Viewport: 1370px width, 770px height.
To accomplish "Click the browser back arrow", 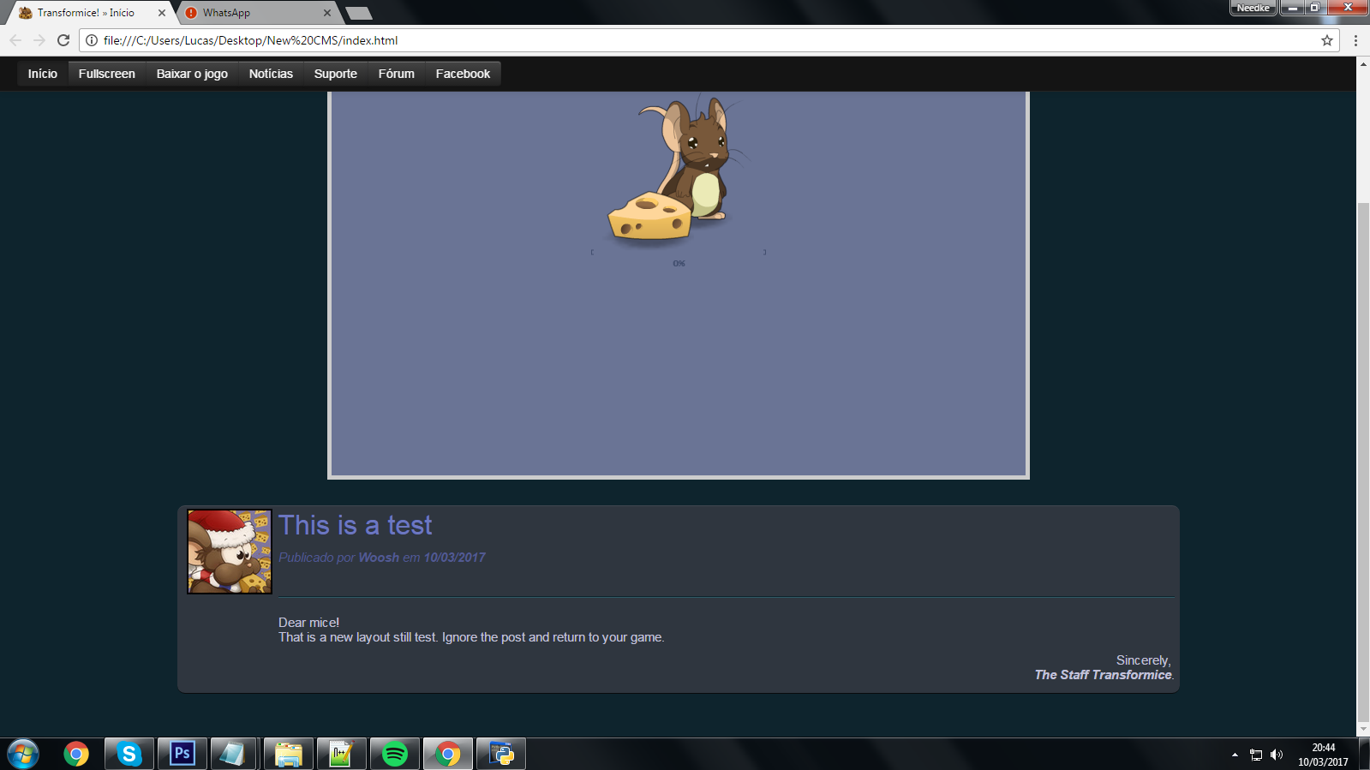I will click(15, 40).
